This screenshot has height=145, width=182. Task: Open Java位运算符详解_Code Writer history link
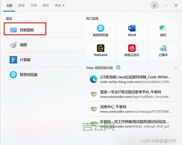136,77
